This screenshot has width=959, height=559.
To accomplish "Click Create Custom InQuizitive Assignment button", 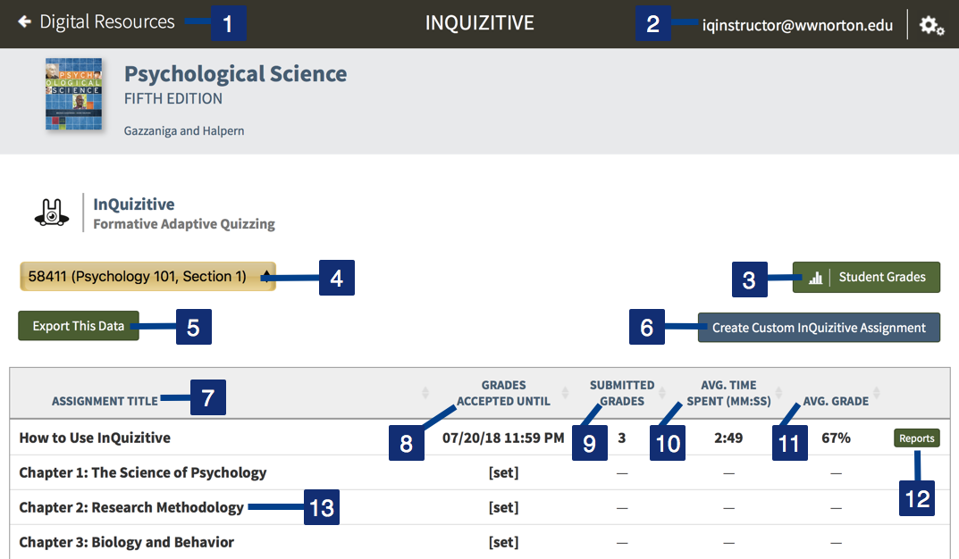I will [x=819, y=328].
